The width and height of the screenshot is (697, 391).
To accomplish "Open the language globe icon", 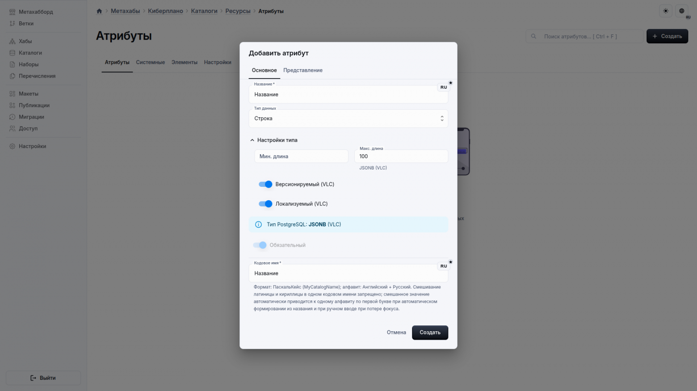I will coord(681,11).
